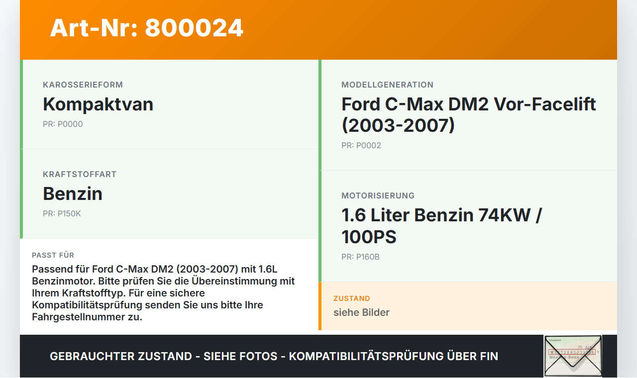Screen dimensions: 637x378
Task: Select the Benzin fuel type value
Action: 73,194
